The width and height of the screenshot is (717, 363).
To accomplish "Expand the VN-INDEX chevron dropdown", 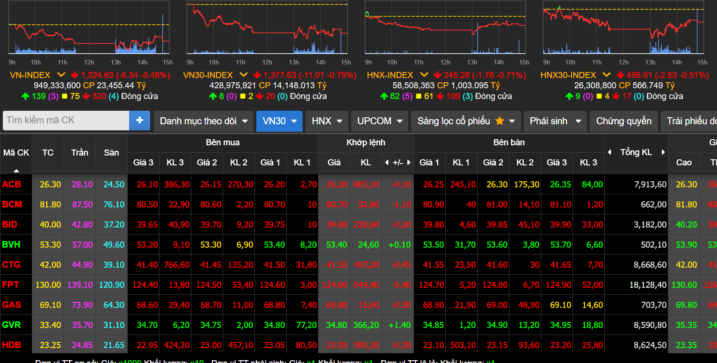I will (x=61, y=75).
